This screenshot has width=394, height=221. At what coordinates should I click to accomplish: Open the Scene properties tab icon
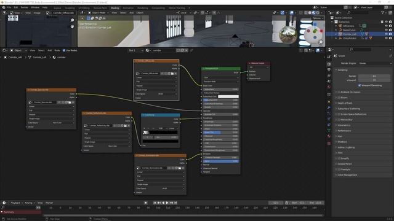pos(329,81)
